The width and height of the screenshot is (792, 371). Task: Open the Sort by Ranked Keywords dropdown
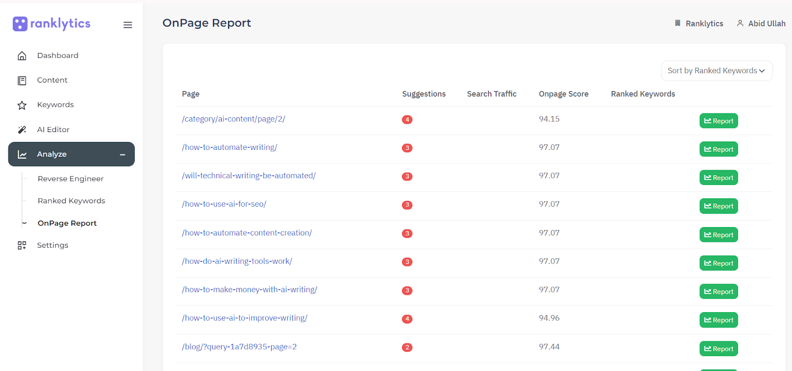pos(716,71)
